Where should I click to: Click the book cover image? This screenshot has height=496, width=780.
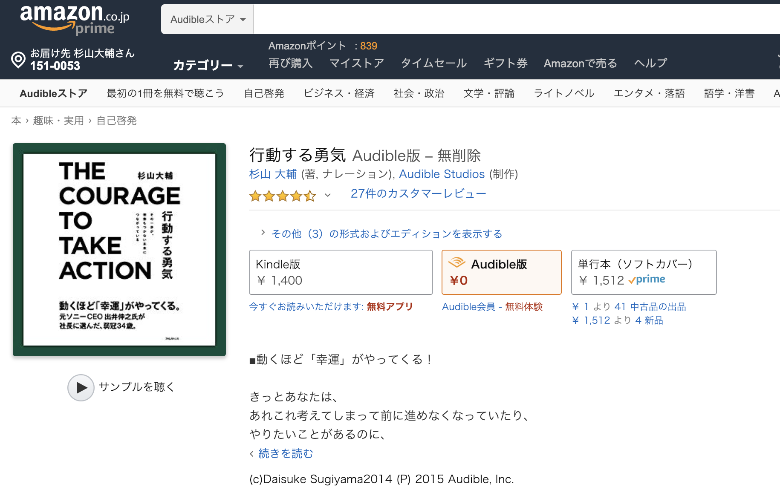[x=119, y=250]
